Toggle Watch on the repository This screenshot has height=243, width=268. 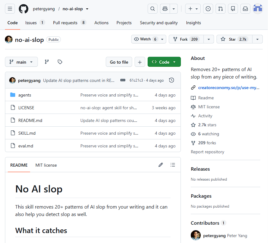click(145, 39)
